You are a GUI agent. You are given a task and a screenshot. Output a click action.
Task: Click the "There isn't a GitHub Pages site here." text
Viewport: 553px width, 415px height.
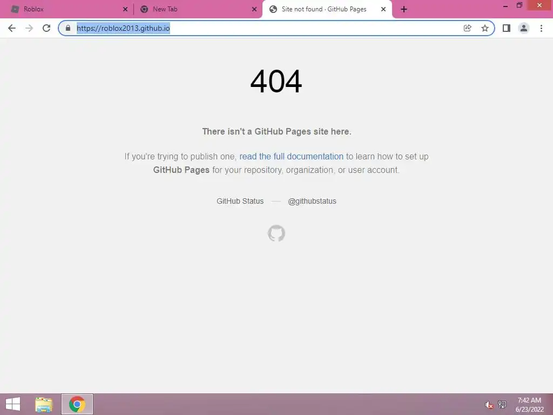pos(276,132)
